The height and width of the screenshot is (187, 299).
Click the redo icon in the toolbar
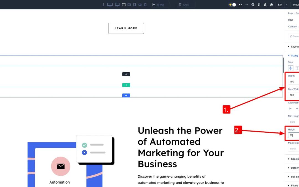pos(247,4)
